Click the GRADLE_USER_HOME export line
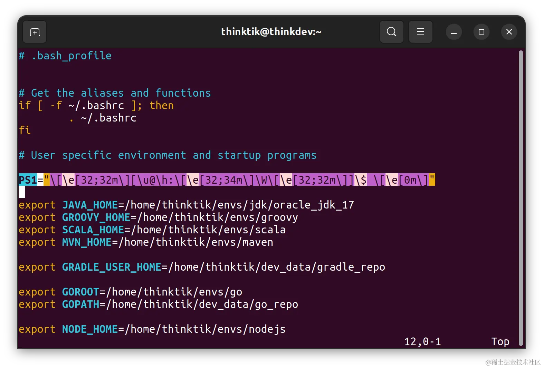The width and height of the screenshot is (543, 368). [202, 267]
